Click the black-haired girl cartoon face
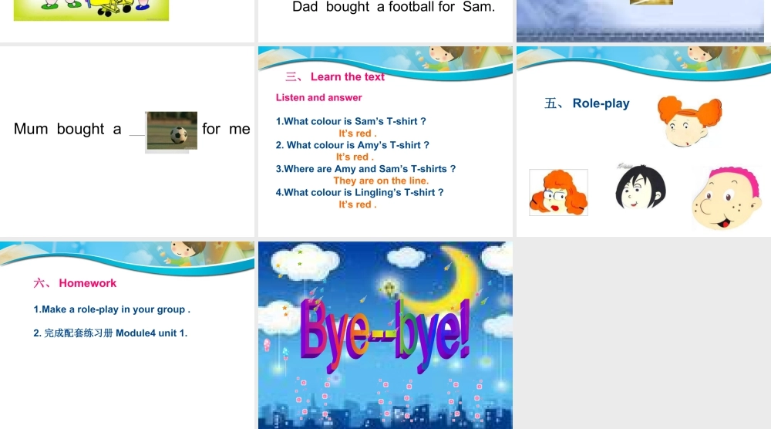This screenshot has height=429, width=771. pos(640,187)
